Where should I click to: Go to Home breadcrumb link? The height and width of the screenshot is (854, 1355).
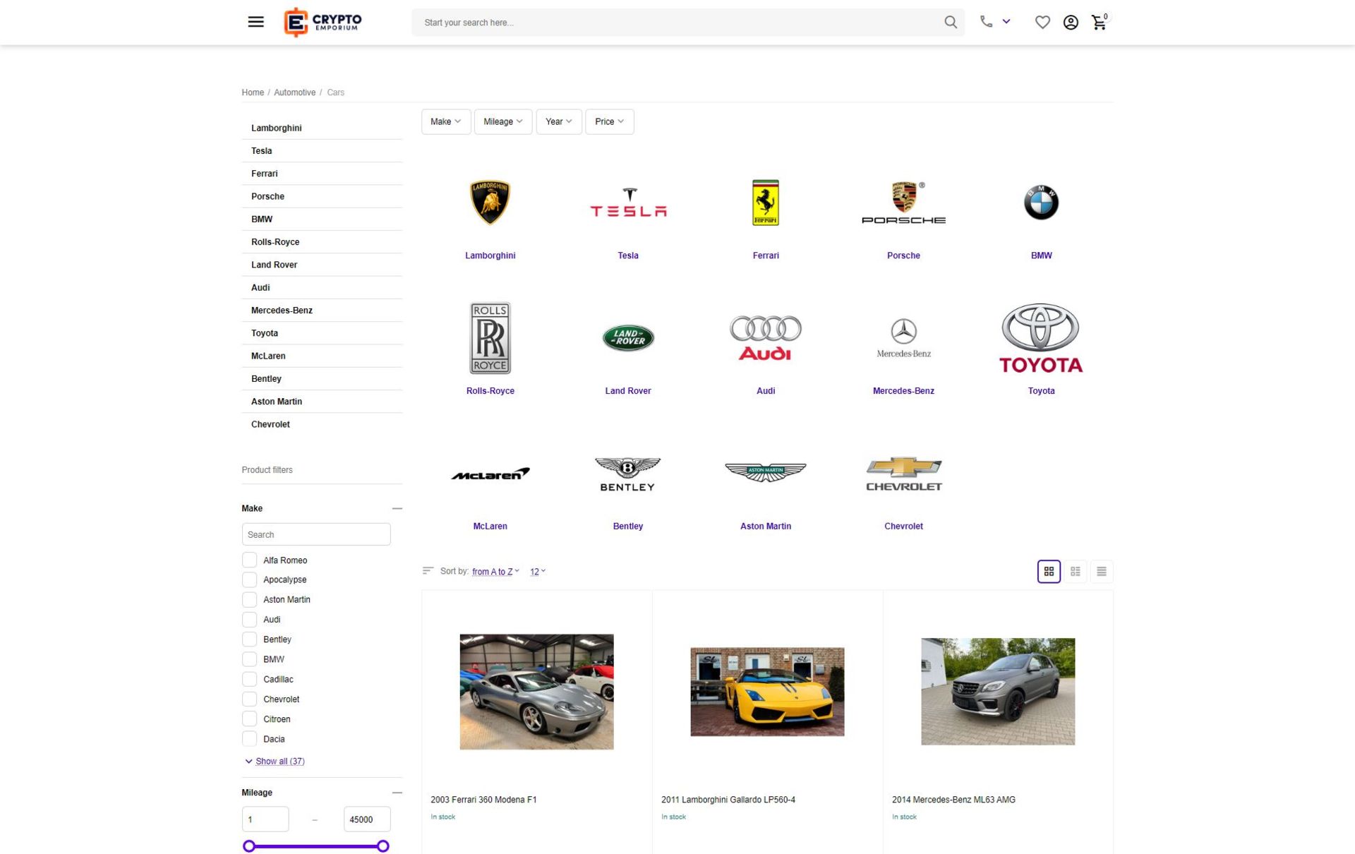click(253, 92)
